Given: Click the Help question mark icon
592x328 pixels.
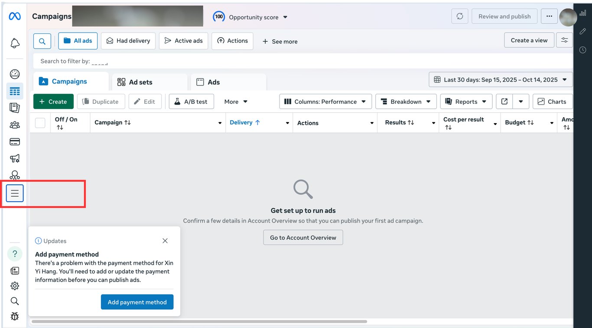Looking at the screenshot, I should [15, 254].
